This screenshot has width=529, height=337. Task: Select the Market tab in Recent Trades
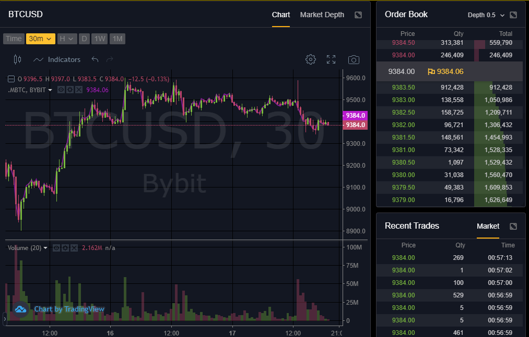point(488,226)
